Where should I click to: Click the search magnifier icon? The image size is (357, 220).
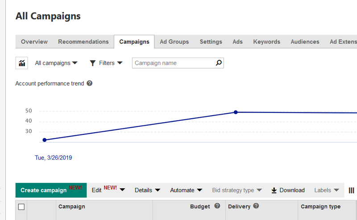(219, 63)
